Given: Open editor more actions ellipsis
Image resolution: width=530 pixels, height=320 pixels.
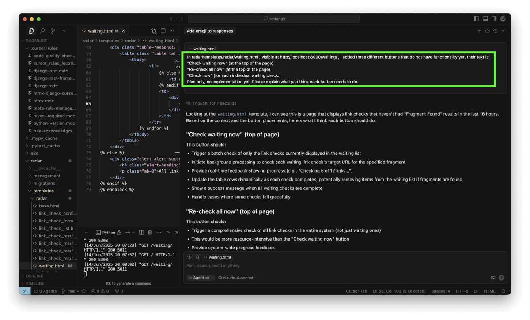Looking at the screenshot, I should click(172, 31).
